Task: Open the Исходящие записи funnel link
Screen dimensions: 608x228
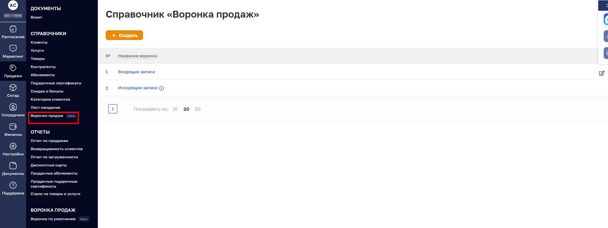Action: tap(138, 88)
